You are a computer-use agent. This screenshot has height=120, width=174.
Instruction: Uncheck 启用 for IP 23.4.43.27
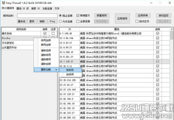[x=157, y=43]
